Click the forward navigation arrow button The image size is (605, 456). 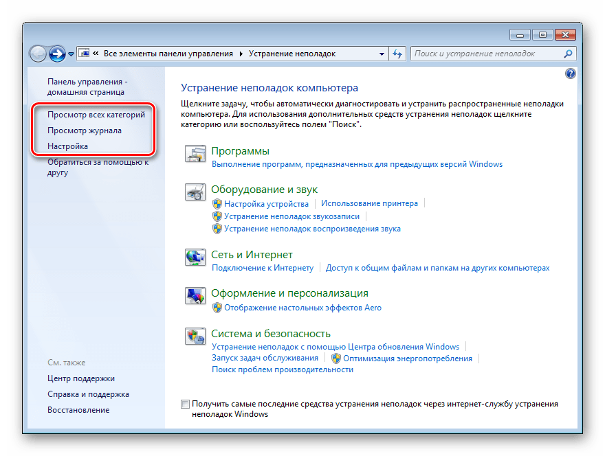point(57,54)
